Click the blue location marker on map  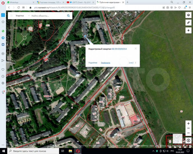coord(85,36)
